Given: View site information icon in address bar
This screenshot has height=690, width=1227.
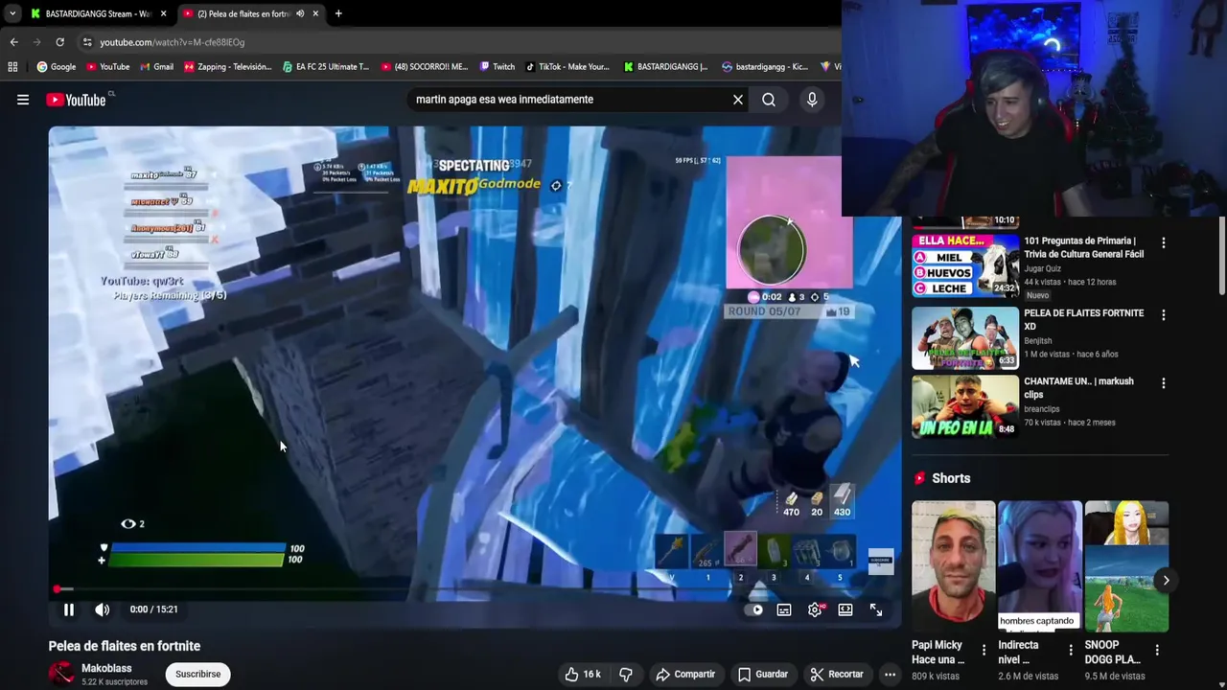Looking at the screenshot, I should click(87, 42).
